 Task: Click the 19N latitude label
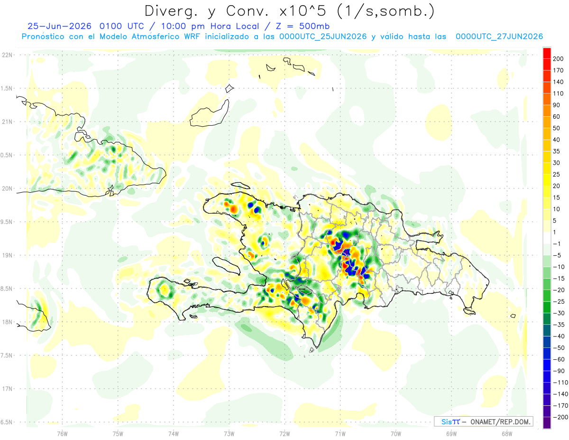(7, 255)
